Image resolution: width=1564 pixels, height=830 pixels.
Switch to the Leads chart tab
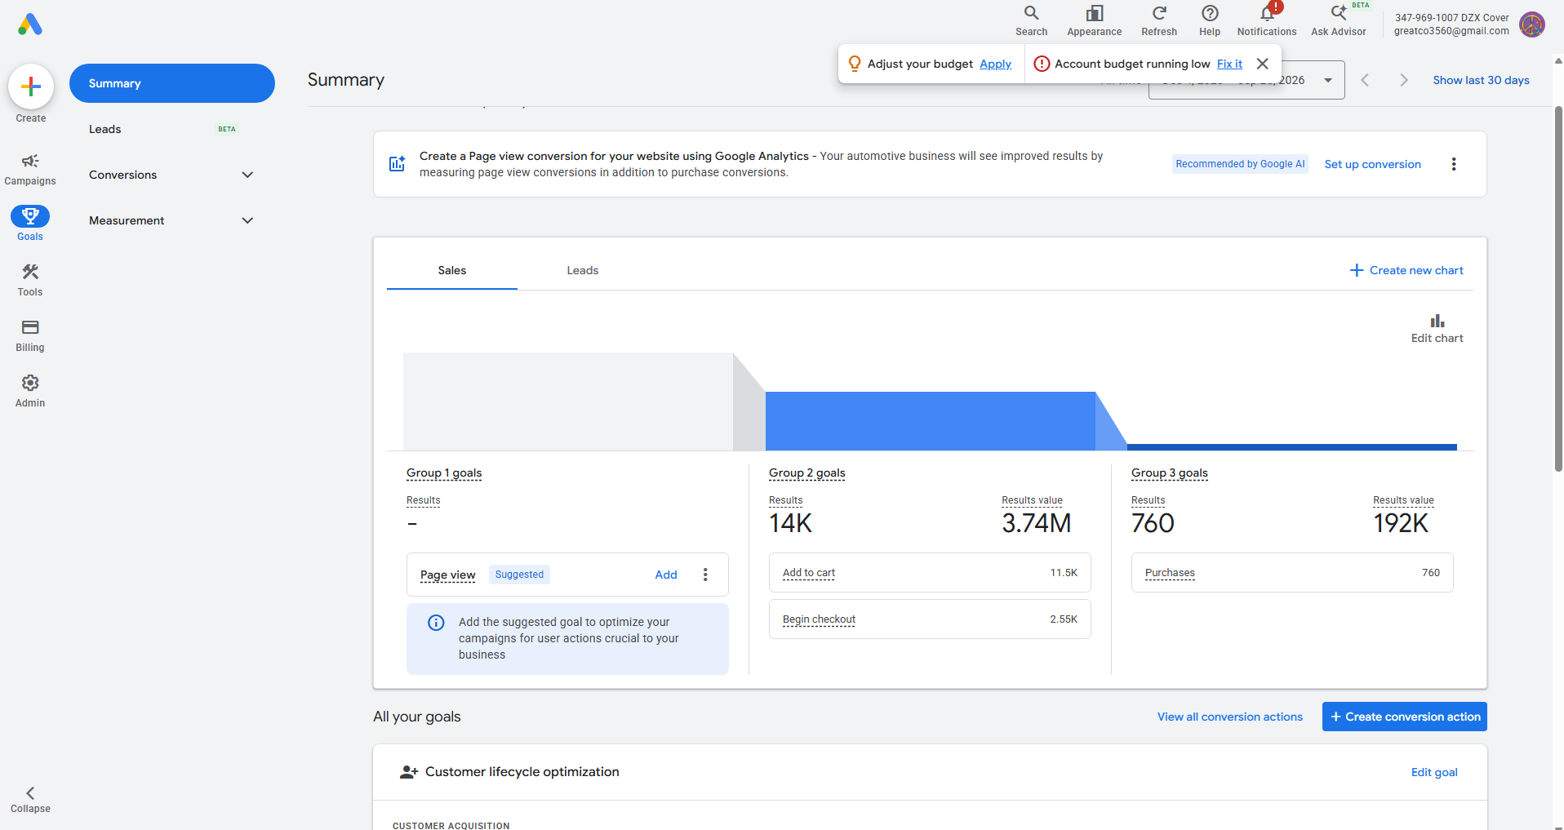pyautogui.click(x=583, y=270)
